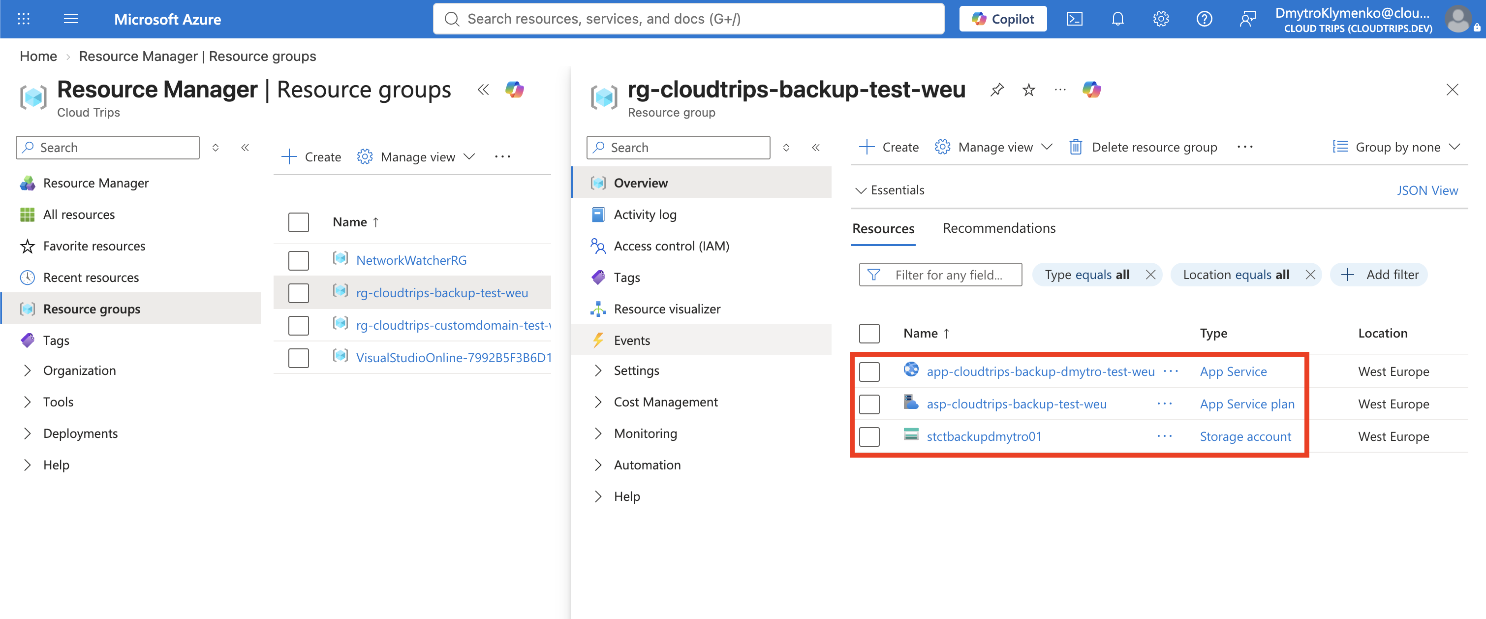Screen dimensions: 1486x619
Task: Select all resources header checkbox
Action: click(869, 334)
